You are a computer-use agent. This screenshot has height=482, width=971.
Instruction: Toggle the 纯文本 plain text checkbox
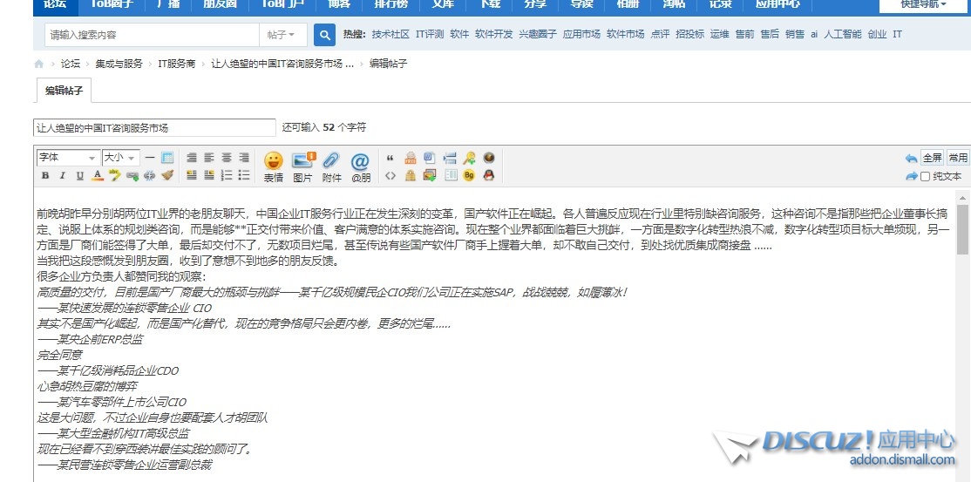[x=926, y=176]
